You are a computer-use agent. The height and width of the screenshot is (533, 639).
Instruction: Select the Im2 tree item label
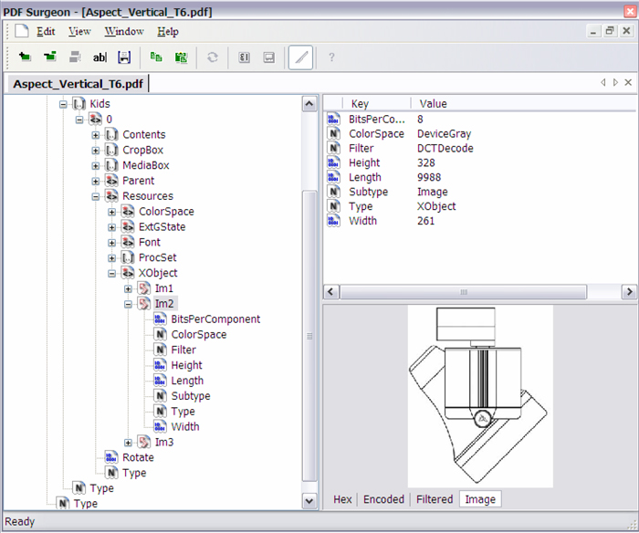(x=164, y=304)
